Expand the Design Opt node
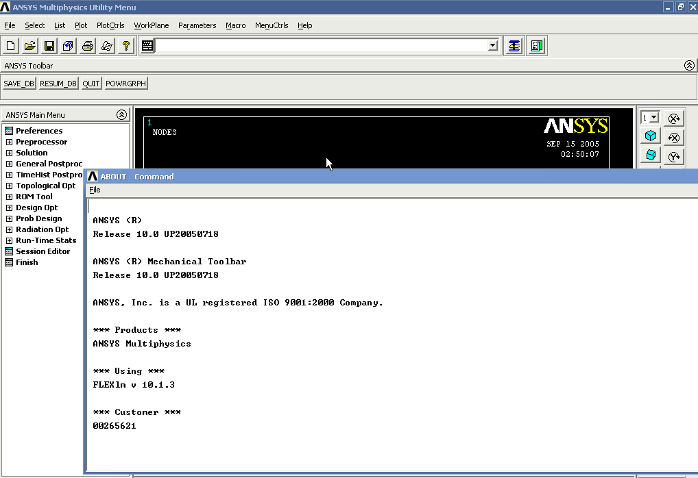698x478 pixels. click(x=9, y=207)
